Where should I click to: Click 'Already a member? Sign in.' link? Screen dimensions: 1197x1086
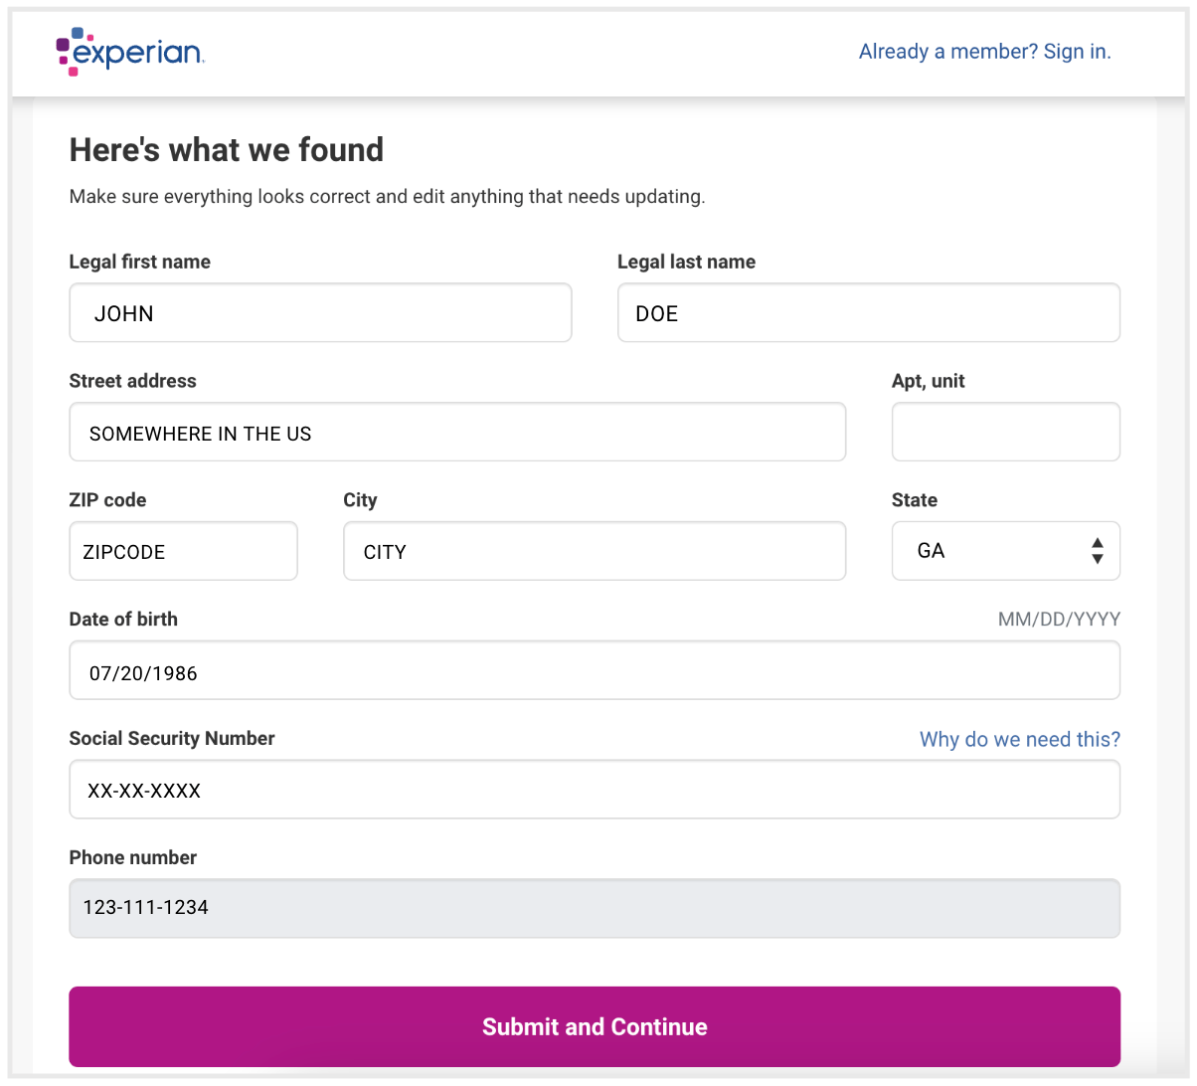984,52
